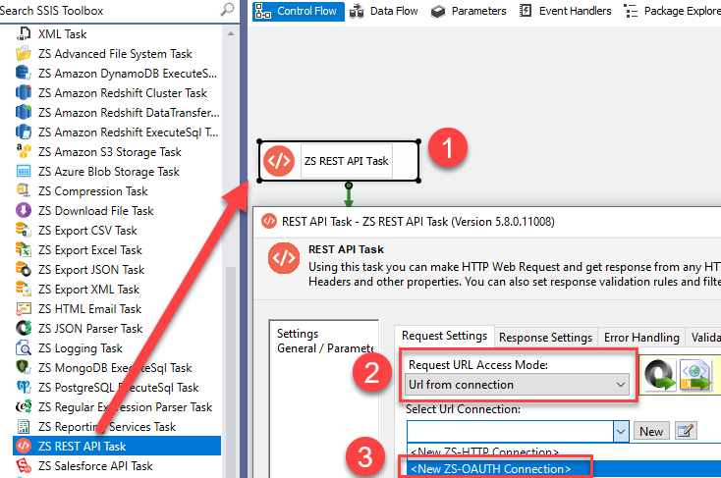Click the ZS REST API Task toolbox icon
The height and width of the screenshot is (478, 721).
pos(23,447)
